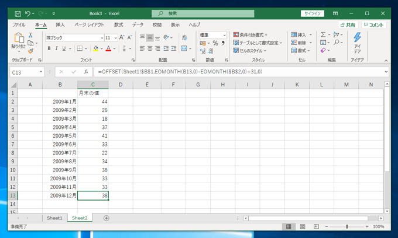This screenshot has width=398, height=238.
Task: Toggle Italic formatting
Action: [x=56, y=48]
